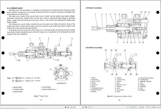The height and width of the screenshot is (109, 161).
Task: Click page number "- 67 -"
Action: click(41, 100)
